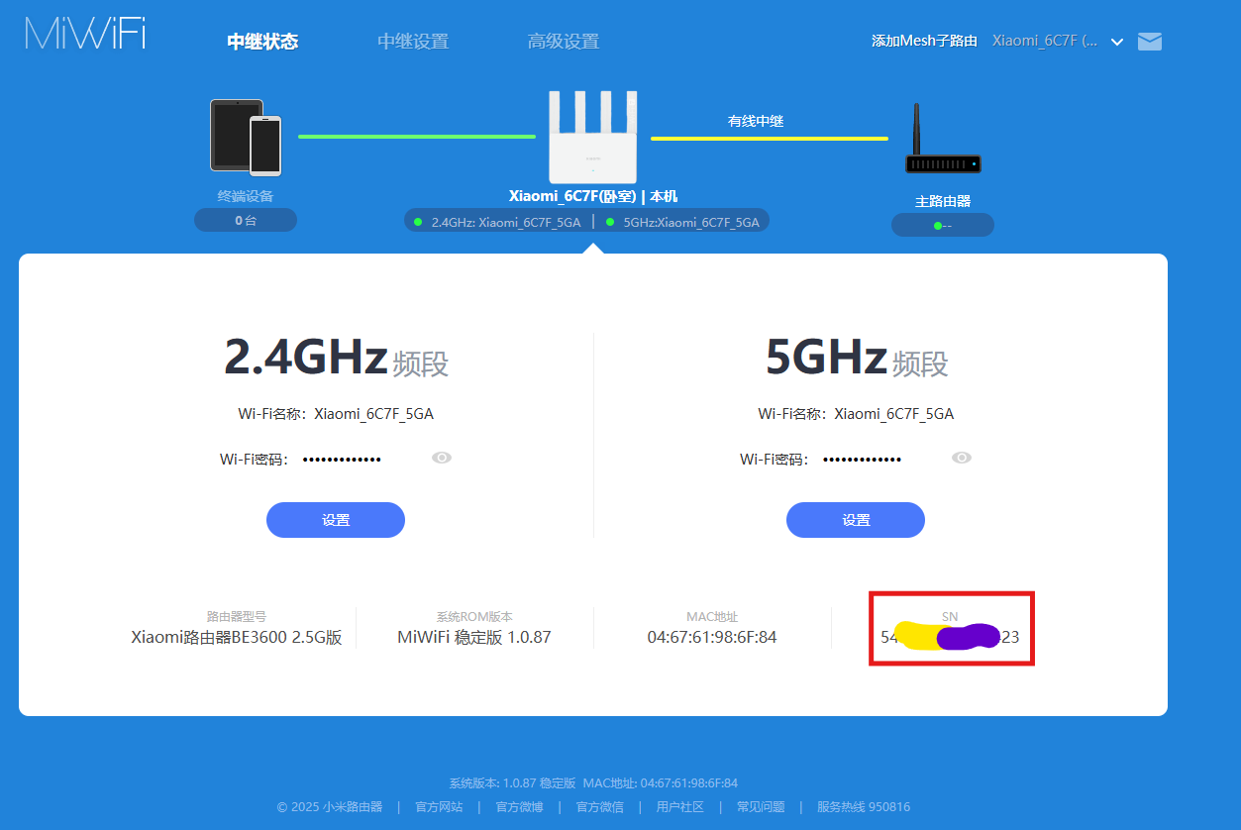The image size is (1241, 830).
Task: Click the 0台 device count badge
Action: coord(246,220)
